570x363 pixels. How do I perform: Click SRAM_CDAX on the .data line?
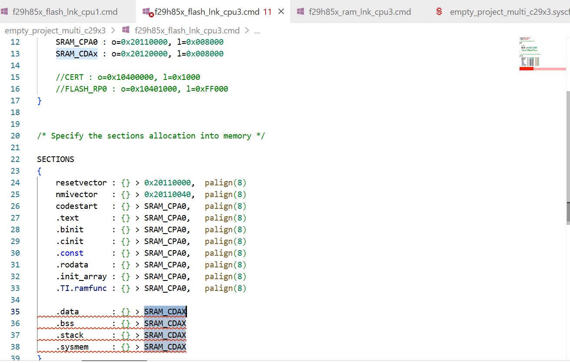click(x=165, y=311)
